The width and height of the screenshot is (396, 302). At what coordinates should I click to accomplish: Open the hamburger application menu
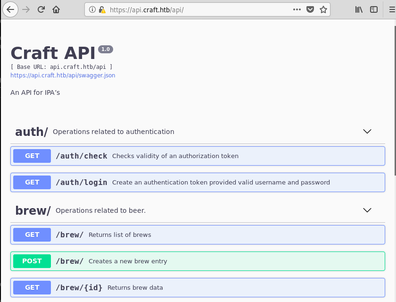[392, 9]
